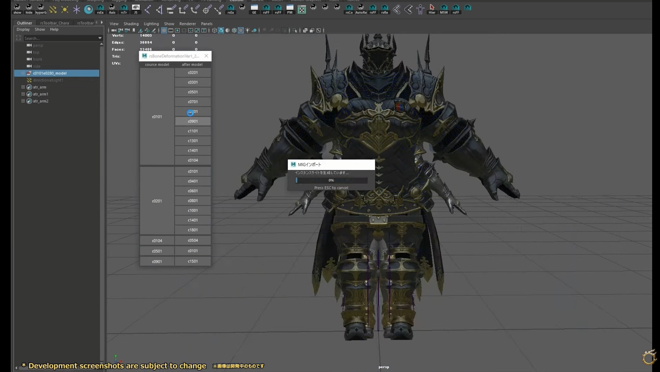Open the GE shelf tool
Screen dimensions: 660x372
(x=254, y=9)
